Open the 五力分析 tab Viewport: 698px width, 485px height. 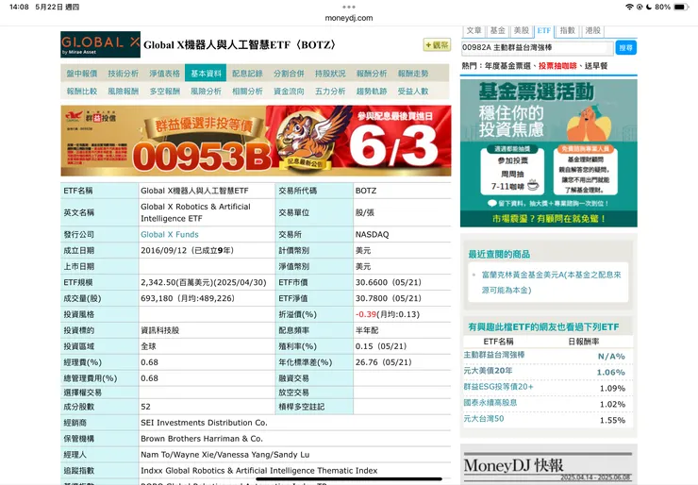click(330, 92)
